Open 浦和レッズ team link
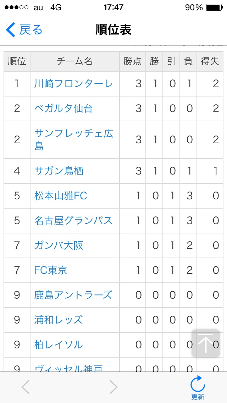This screenshot has height=403, width=227. click(x=59, y=320)
